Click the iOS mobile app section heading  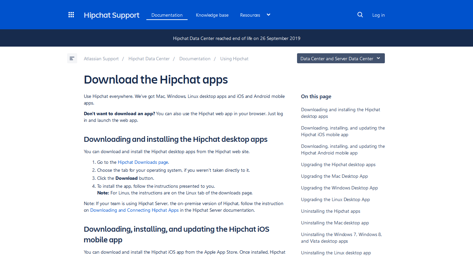(176, 234)
